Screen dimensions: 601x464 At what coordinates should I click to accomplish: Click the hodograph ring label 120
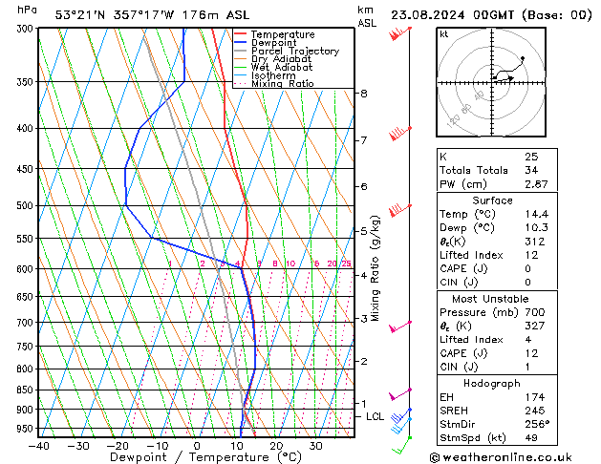click(453, 121)
